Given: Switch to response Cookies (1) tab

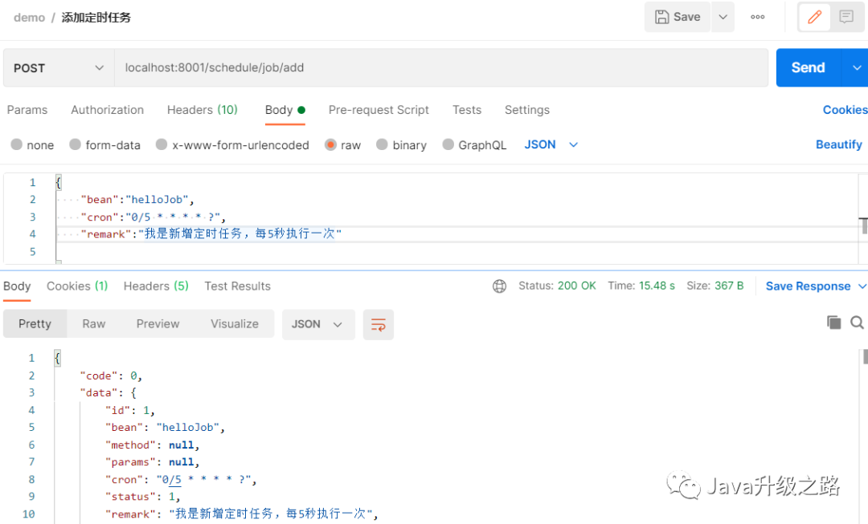Looking at the screenshot, I should click(77, 286).
